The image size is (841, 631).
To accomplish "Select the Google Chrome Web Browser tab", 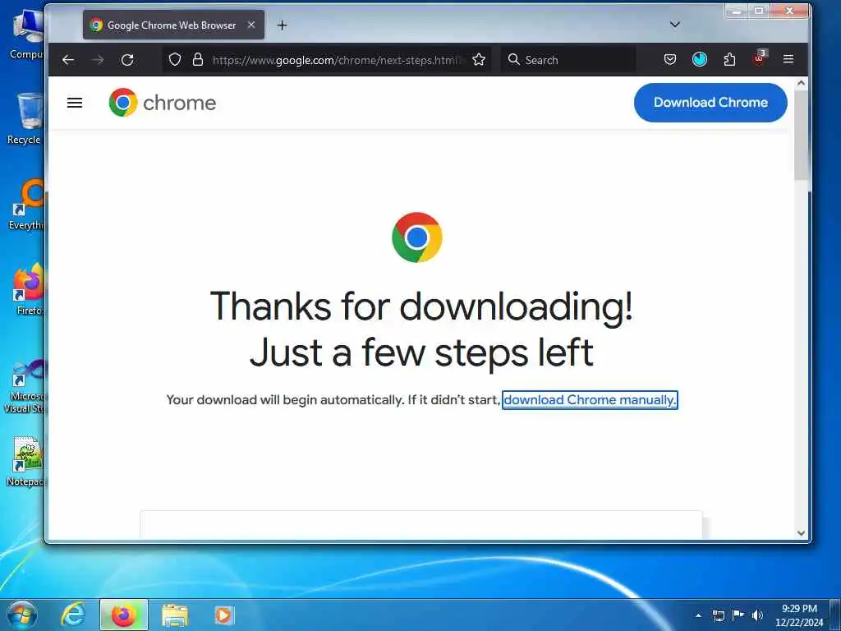I will (173, 25).
